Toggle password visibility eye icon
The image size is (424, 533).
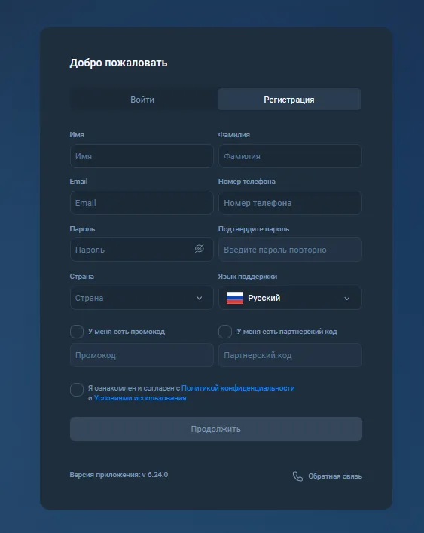pos(200,249)
